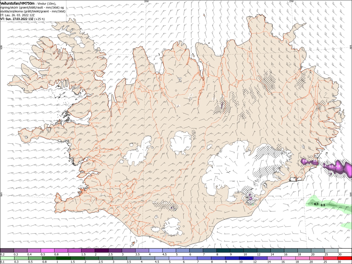Screen dimensions: 352x264
Task: Select the upper-scale swatch above label 0.2
Action: [7, 251]
